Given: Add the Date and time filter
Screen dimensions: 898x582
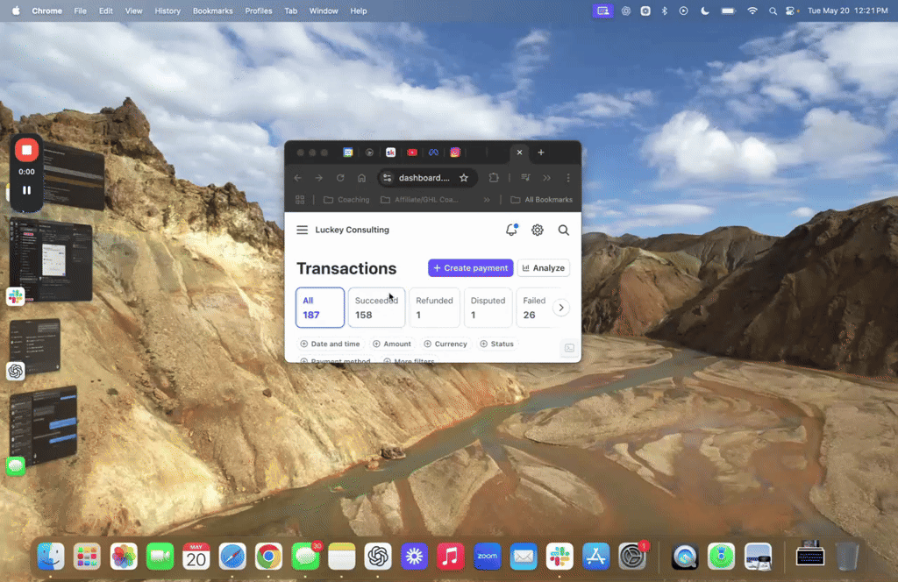Looking at the screenshot, I should 330,344.
